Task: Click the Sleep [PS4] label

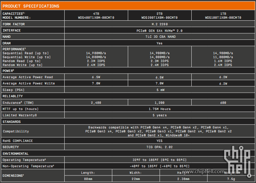Action: coord(13,90)
